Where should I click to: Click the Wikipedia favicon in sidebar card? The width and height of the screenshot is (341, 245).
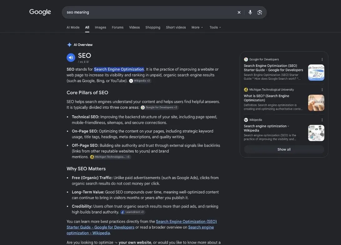pos(246,120)
